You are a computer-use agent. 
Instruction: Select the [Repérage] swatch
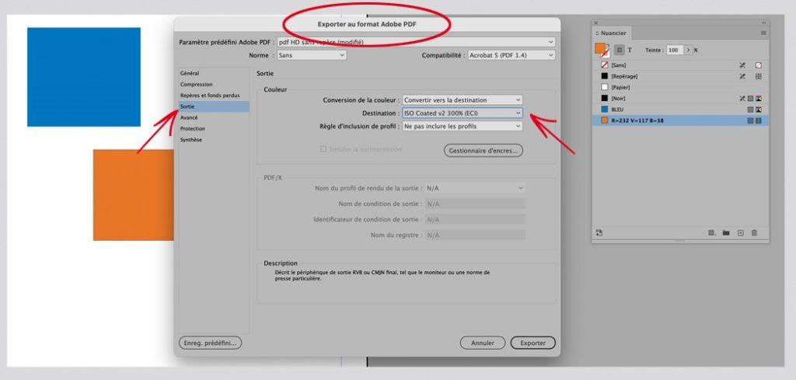(679, 76)
